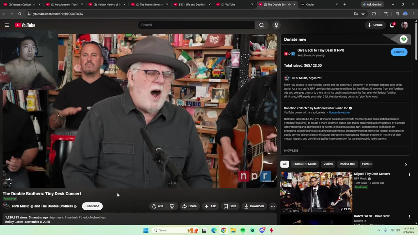Bookmark this page with the star icon
Image resolution: width=418 pixels, height=235 pixels.
(x=363, y=14)
